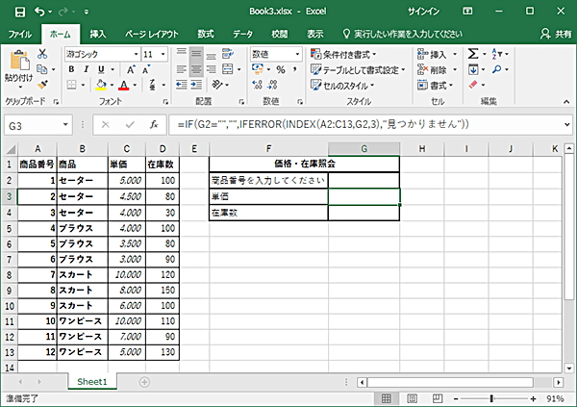Open the 数式 ribbon tab
This screenshot has height=407, width=577.
pyautogui.click(x=206, y=33)
